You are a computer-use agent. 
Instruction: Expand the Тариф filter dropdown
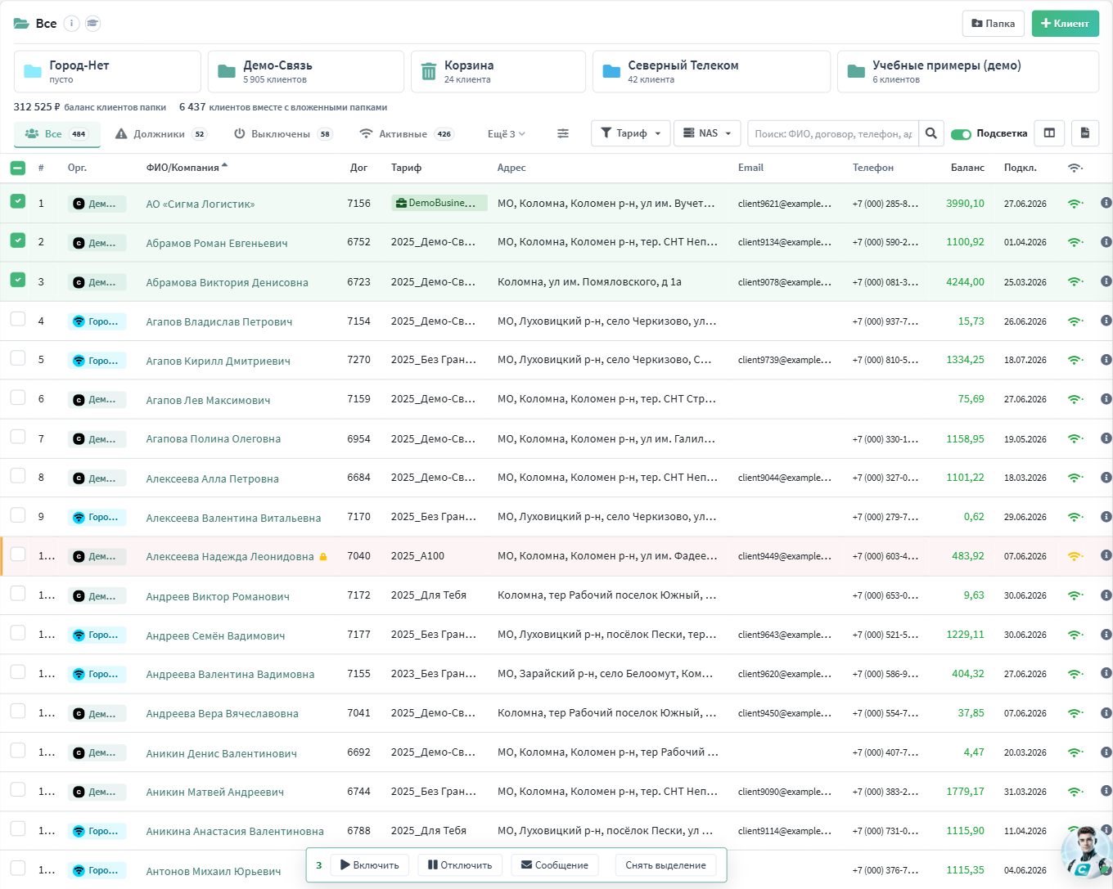point(630,133)
